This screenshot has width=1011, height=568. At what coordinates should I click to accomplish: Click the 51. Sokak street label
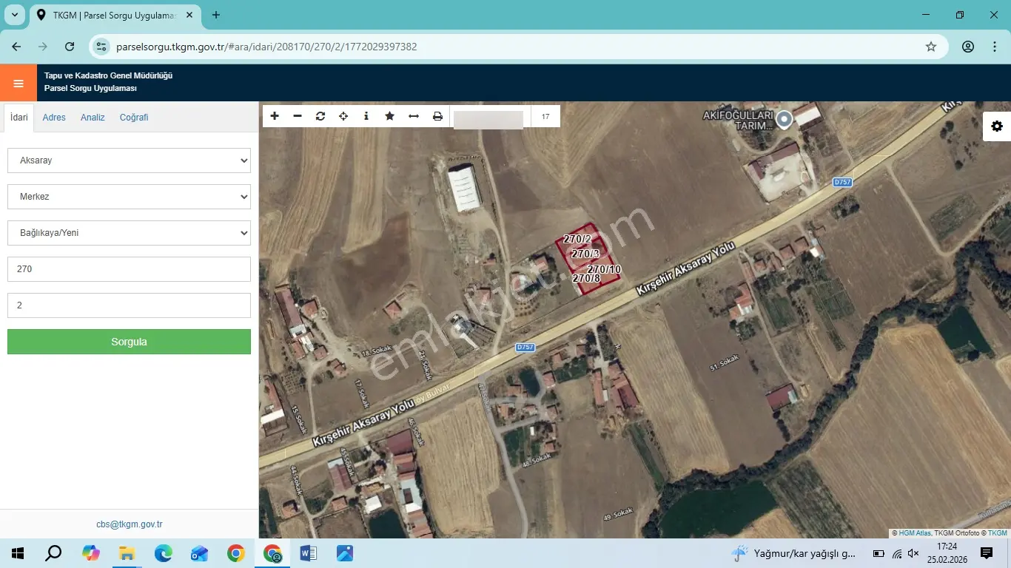tap(725, 363)
